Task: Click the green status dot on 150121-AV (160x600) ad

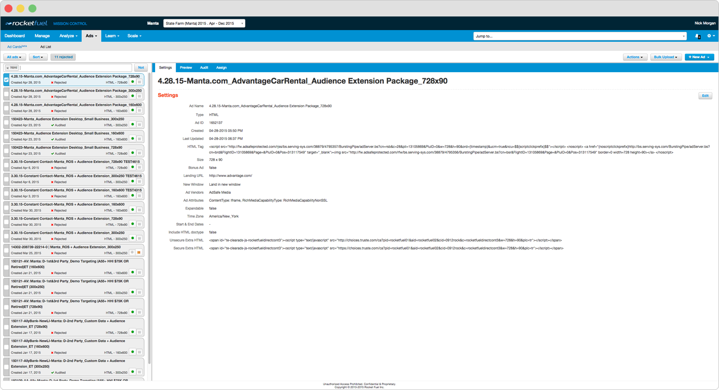Action: coord(133,272)
